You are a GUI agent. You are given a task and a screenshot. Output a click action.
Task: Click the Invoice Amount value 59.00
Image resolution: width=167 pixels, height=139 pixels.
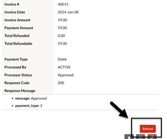click(62, 20)
